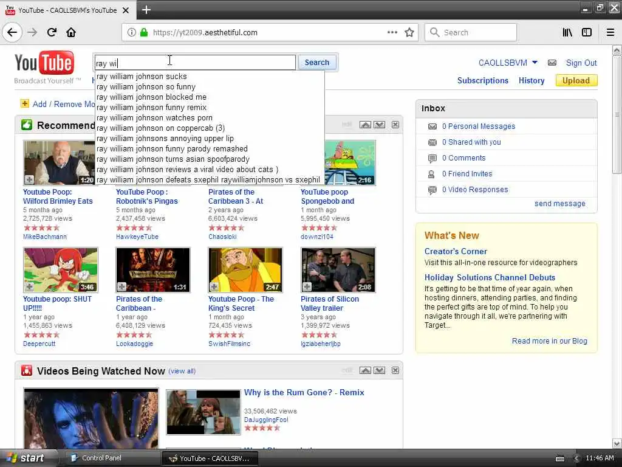The height and width of the screenshot is (467, 622).
Task: Open 0 Personal Messages in Inbox
Action: (479, 126)
